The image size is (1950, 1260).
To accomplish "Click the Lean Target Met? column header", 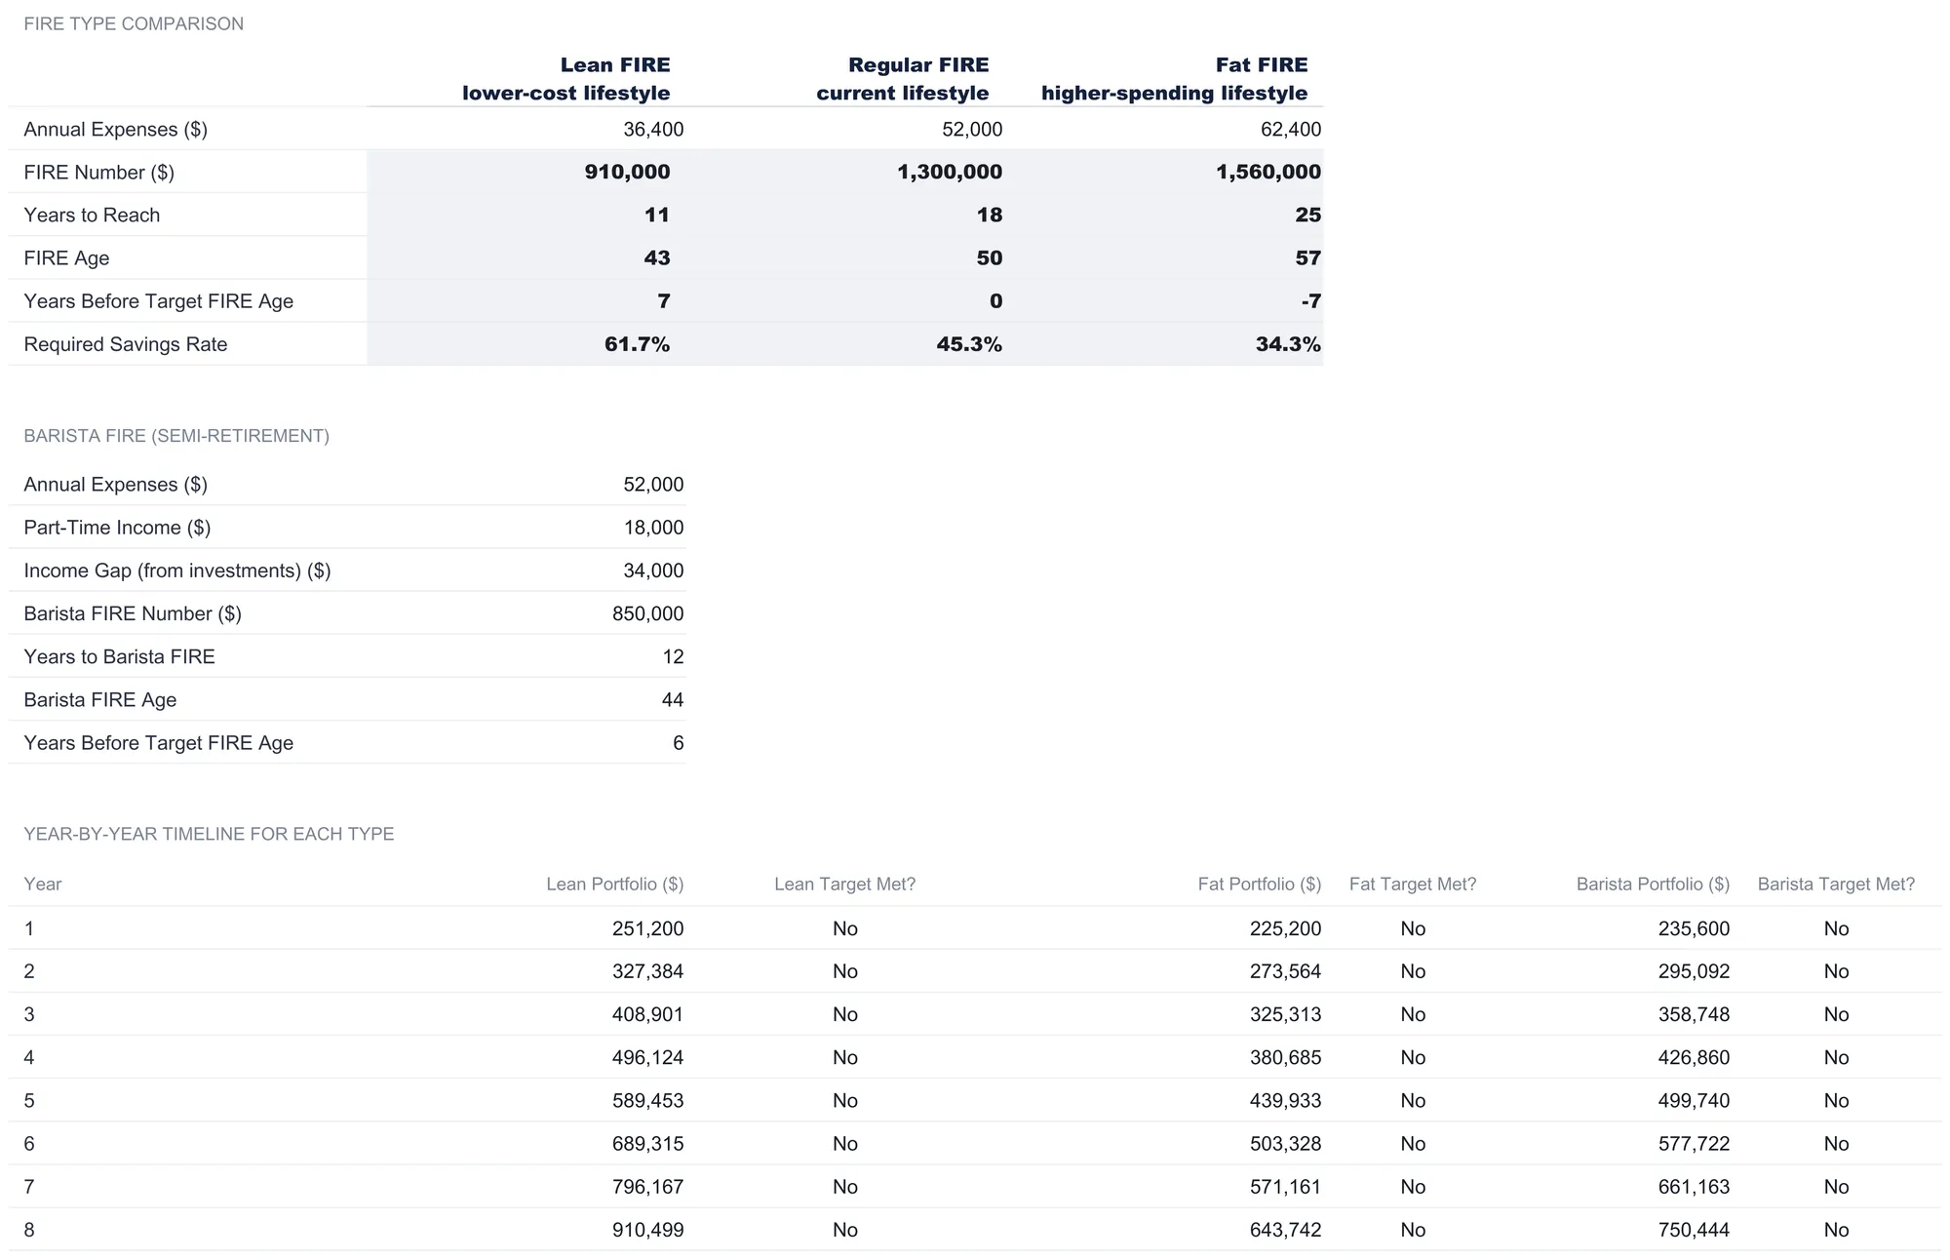I will pyautogui.click(x=844, y=885).
